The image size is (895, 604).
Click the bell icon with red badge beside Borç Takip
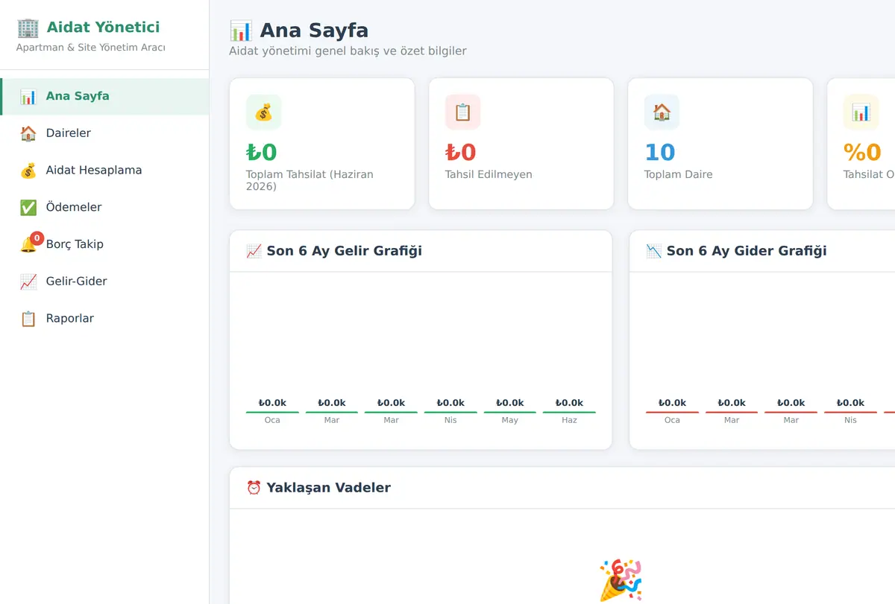(30, 243)
